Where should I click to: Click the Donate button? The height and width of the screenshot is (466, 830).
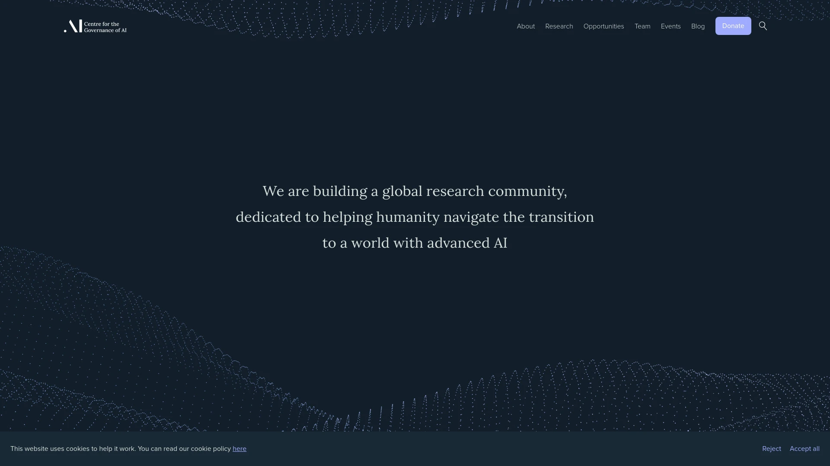point(733,25)
